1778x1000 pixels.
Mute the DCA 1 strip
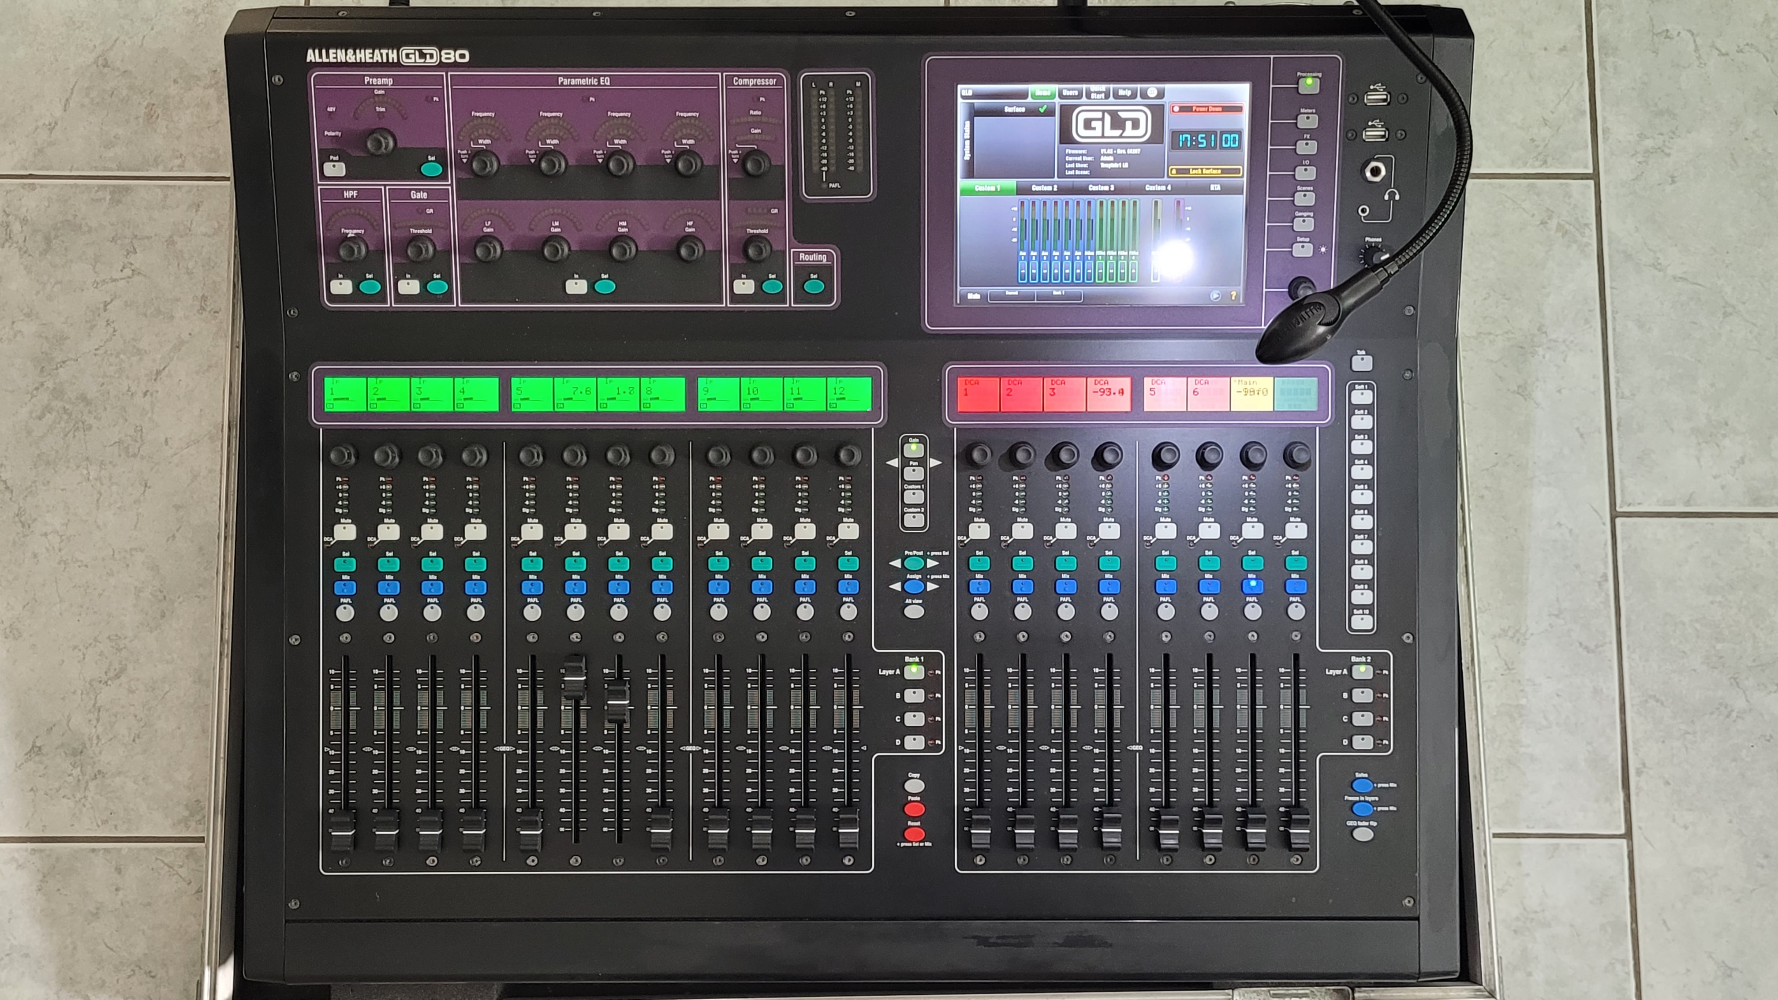coord(979,531)
